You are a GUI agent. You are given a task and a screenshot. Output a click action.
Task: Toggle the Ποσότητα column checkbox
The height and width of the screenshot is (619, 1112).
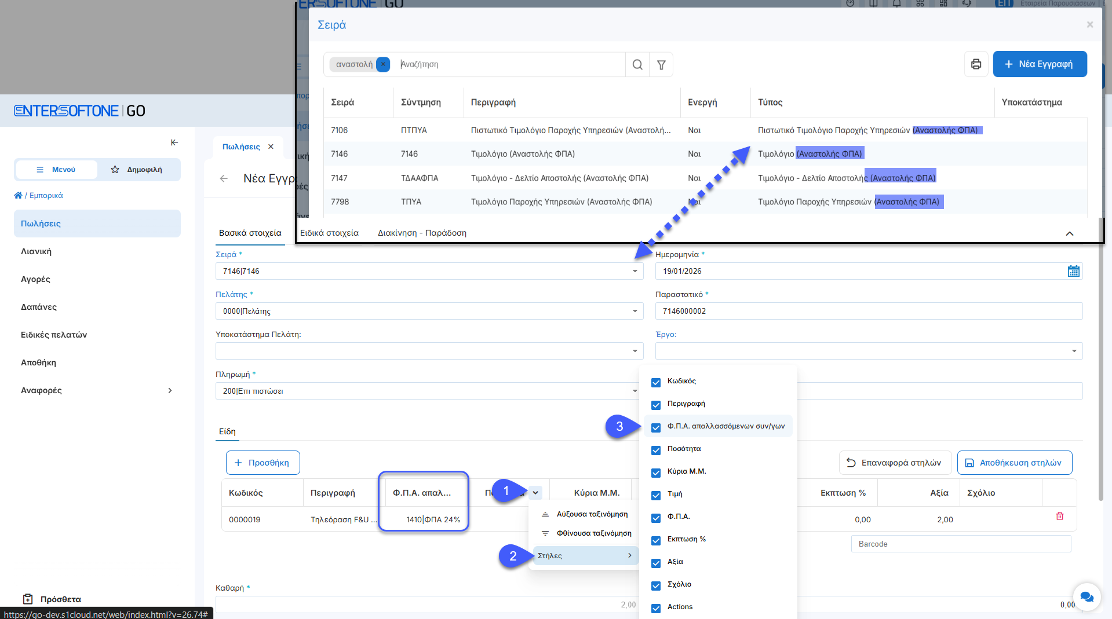pos(656,450)
